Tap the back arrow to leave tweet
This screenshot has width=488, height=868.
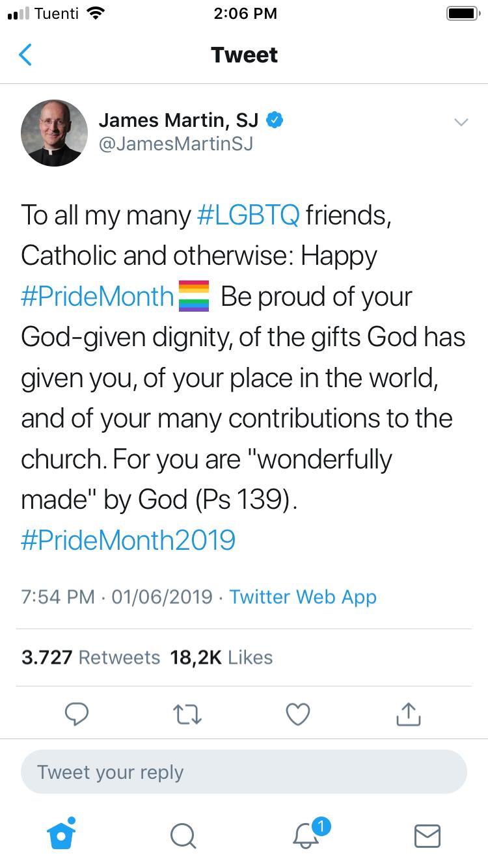coord(25,55)
